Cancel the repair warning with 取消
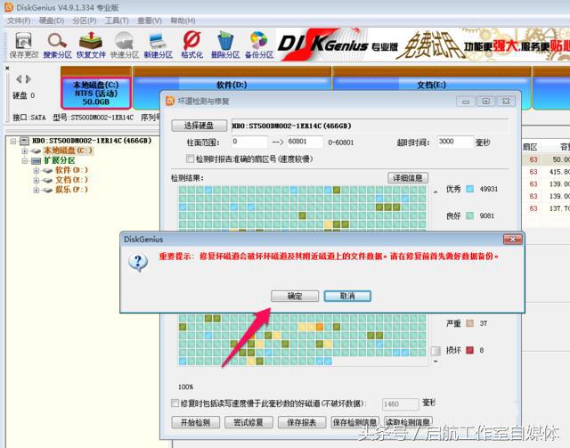Viewport: 570px width, 448px height. (347, 296)
